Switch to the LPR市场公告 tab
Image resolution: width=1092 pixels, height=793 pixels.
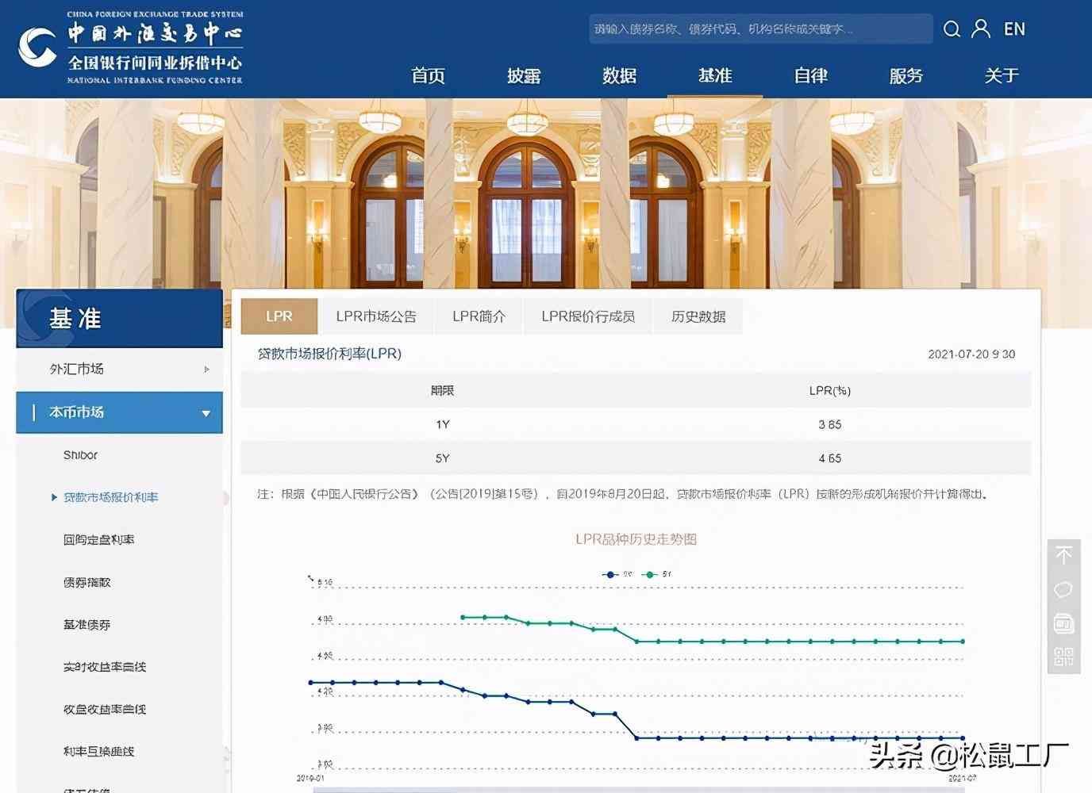coord(376,316)
